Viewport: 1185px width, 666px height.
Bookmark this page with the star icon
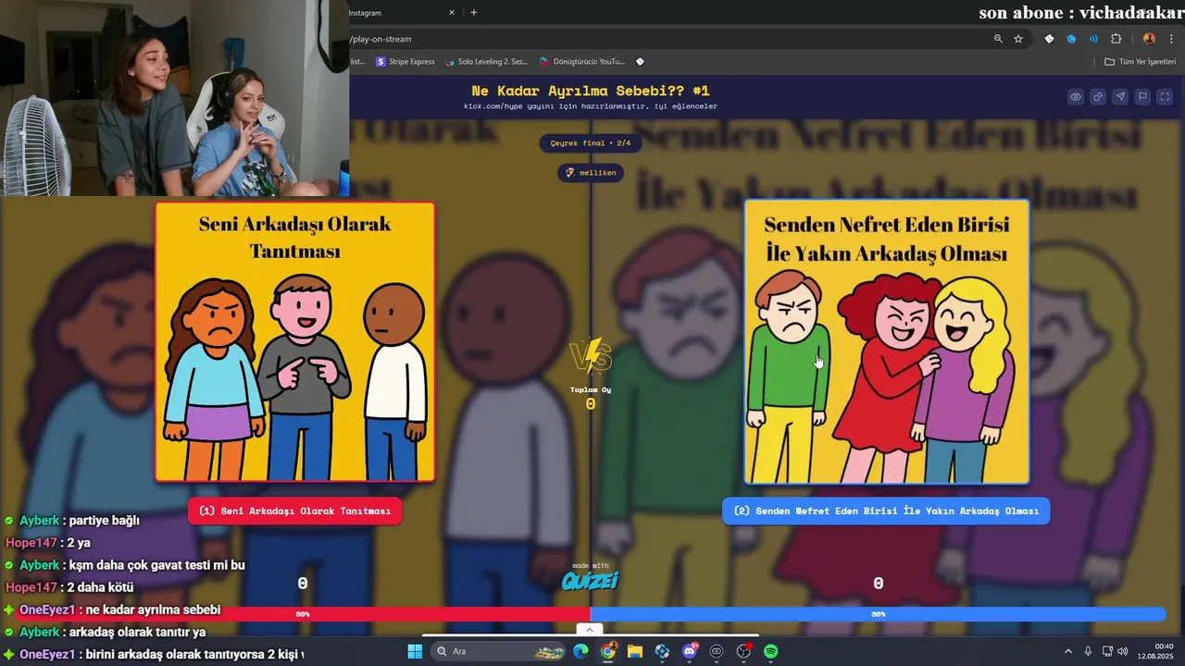pyautogui.click(x=1018, y=39)
